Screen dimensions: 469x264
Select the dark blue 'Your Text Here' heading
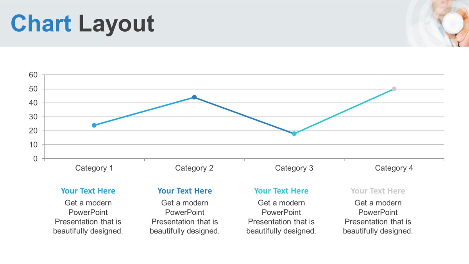(184, 191)
